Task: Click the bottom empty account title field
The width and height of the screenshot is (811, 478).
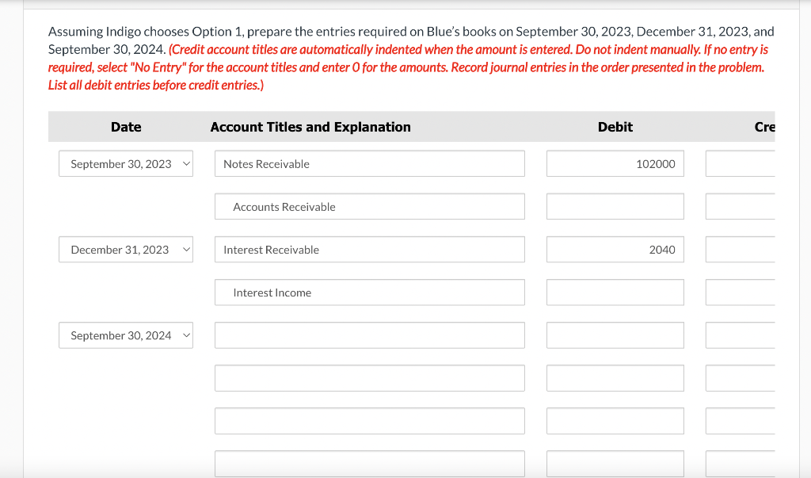Action: (369, 463)
